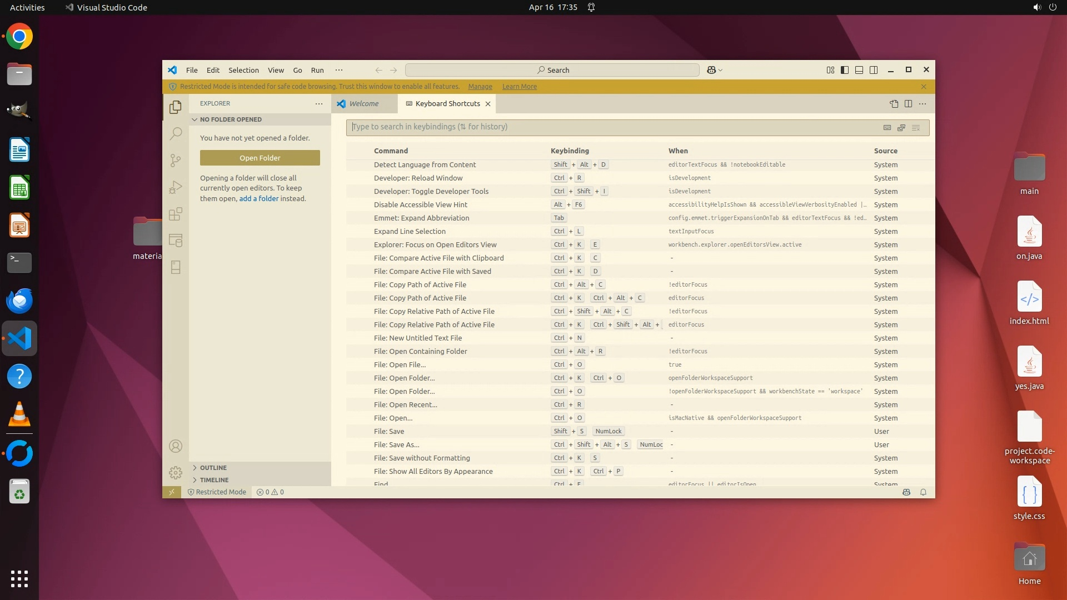
Task: Expand the TIMELINE section
Action: pyautogui.click(x=214, y=480)
